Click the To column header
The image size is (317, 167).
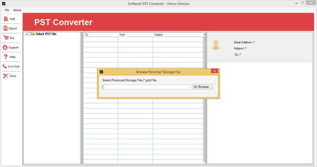101,35
